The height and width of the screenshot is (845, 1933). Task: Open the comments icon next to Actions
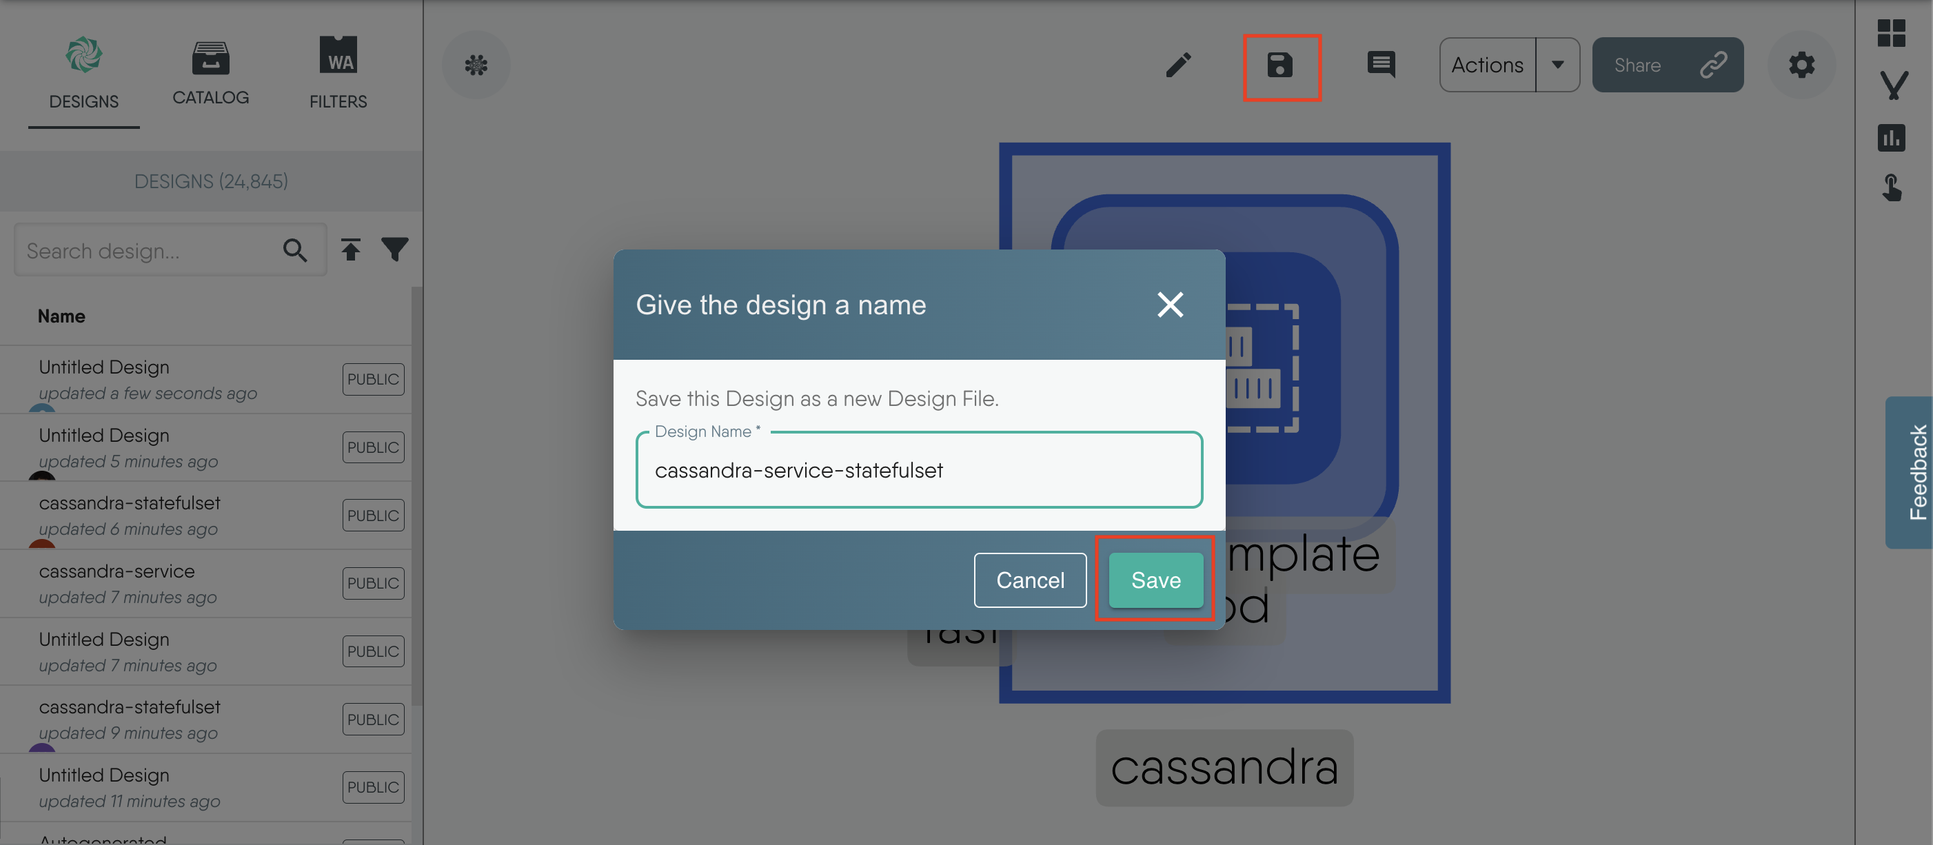[1382, 65]
